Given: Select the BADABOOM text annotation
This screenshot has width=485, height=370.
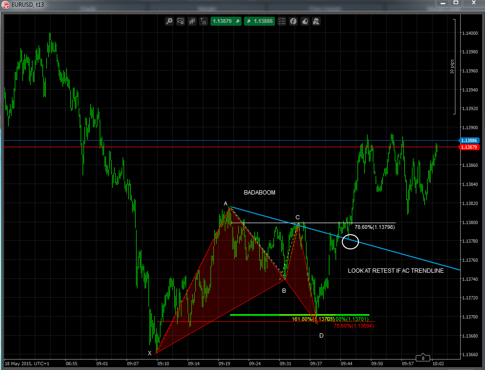Looking at the screenshot, I should [x=260, y=193].
